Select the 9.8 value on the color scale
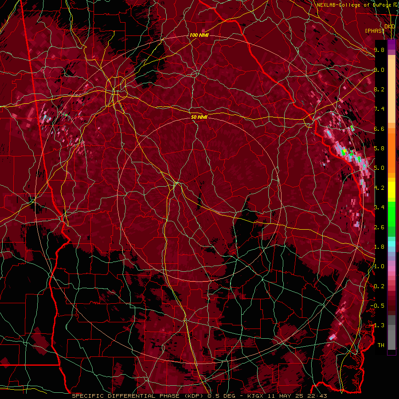 (379, 50)
